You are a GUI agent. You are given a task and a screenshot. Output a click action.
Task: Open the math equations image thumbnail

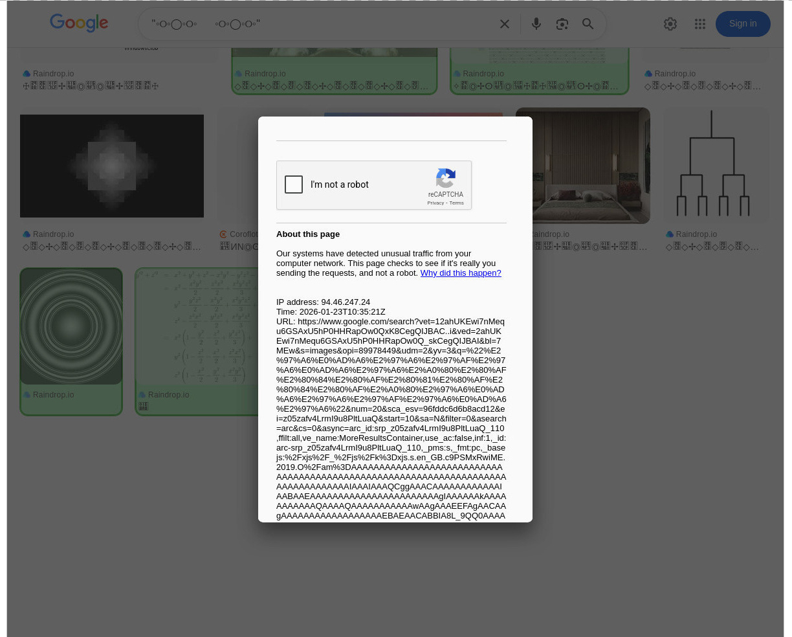click(x=194, y=327)
